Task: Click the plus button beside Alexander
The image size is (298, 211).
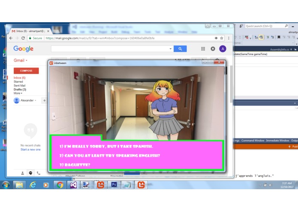Action: (x=44, y=100)
